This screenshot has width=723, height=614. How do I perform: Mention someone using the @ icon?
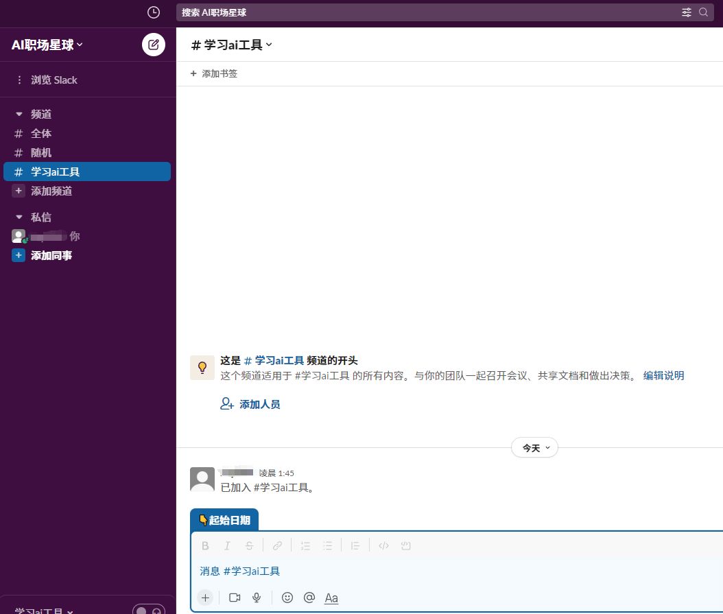click(309, 598)
